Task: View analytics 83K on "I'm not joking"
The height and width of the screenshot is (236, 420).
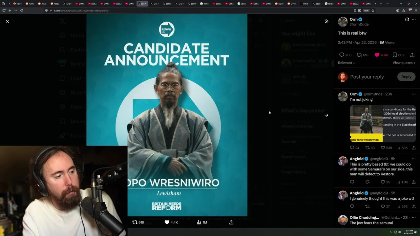Action: pyautogui.click(x=402, y=148)
